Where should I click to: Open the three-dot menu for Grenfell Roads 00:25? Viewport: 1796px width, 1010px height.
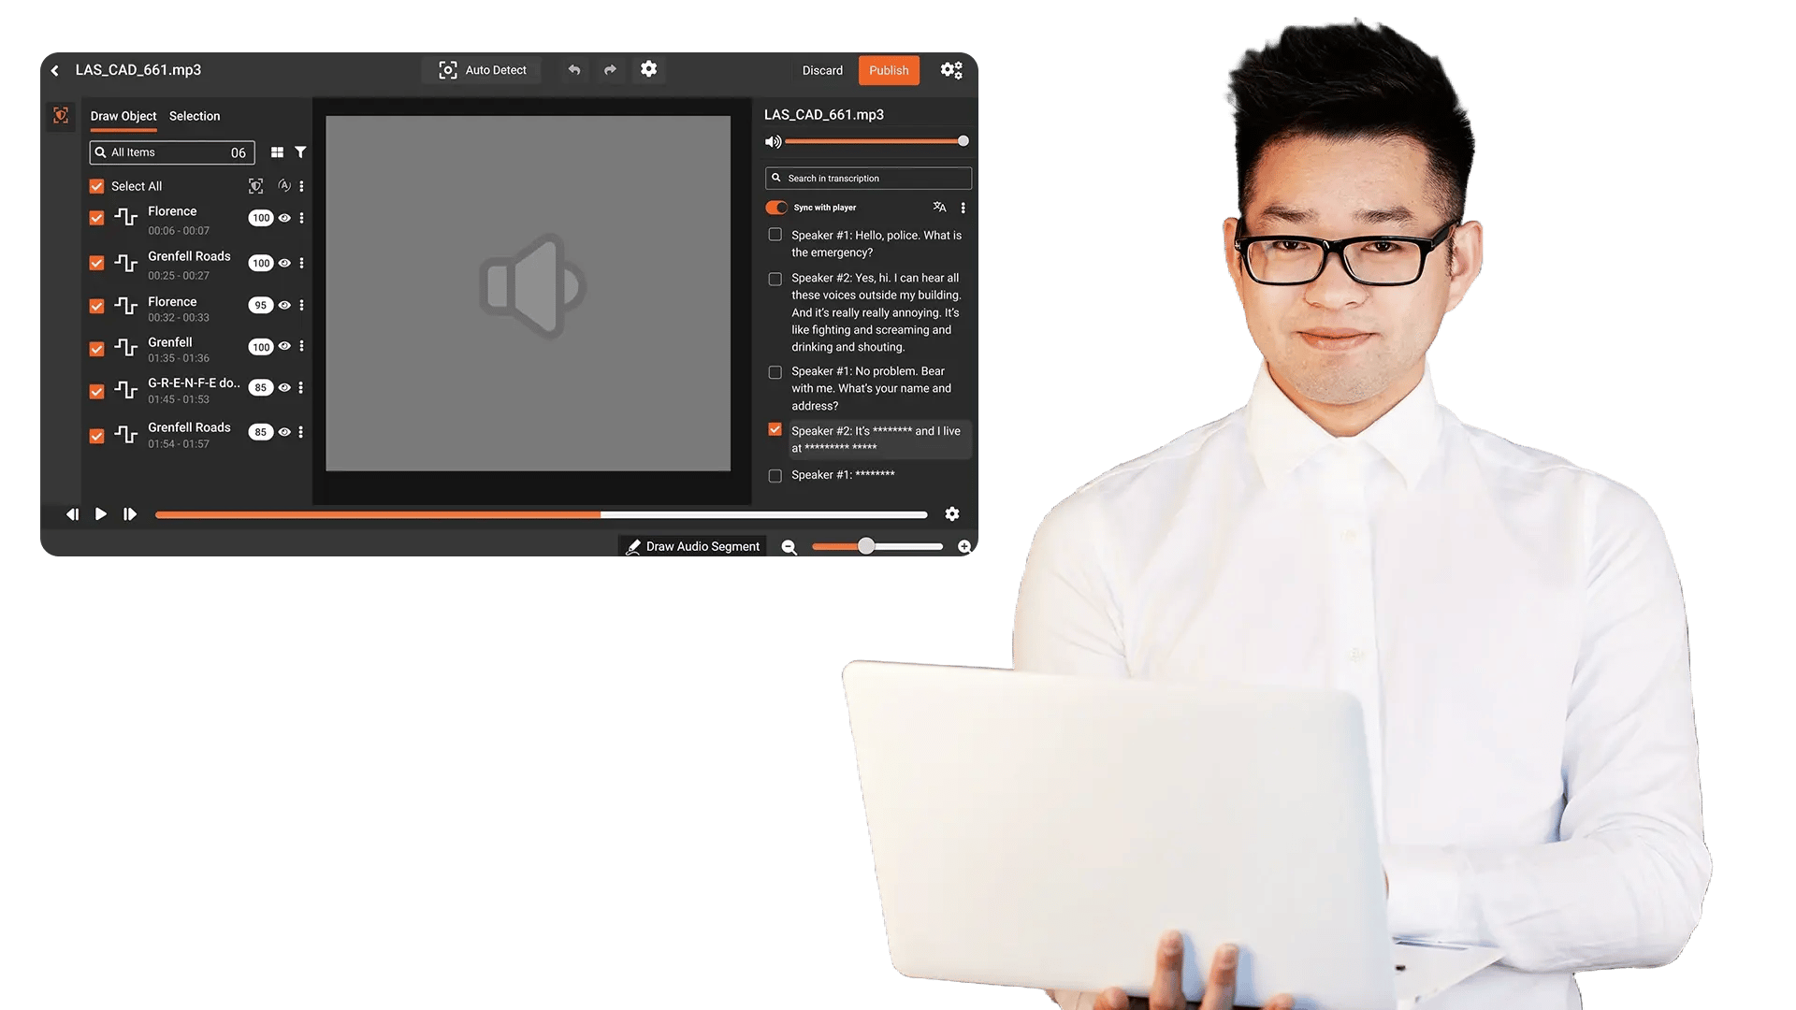301,263
